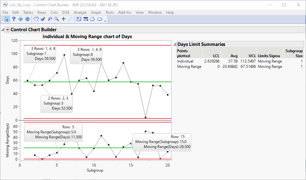Open Control Chart Builder red triangle menu
The width and height of the screenshot is (306, 180).
(8, 30)
